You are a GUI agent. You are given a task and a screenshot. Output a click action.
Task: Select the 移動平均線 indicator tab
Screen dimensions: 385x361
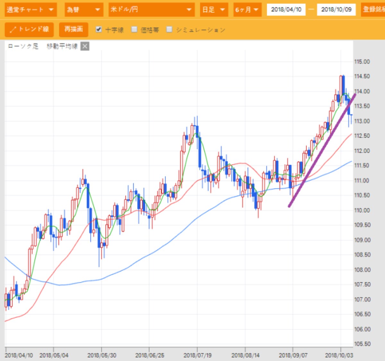point(62,46)
